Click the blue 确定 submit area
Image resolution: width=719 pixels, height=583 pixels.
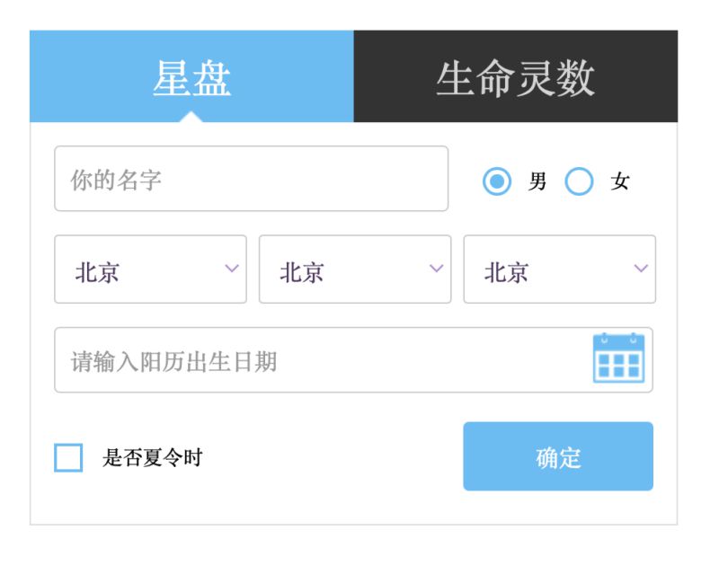pyautogui.click(x=557, y=456)
